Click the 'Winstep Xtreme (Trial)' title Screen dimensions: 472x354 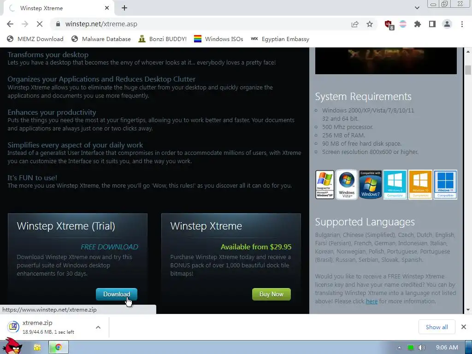[x=66, y=226]
